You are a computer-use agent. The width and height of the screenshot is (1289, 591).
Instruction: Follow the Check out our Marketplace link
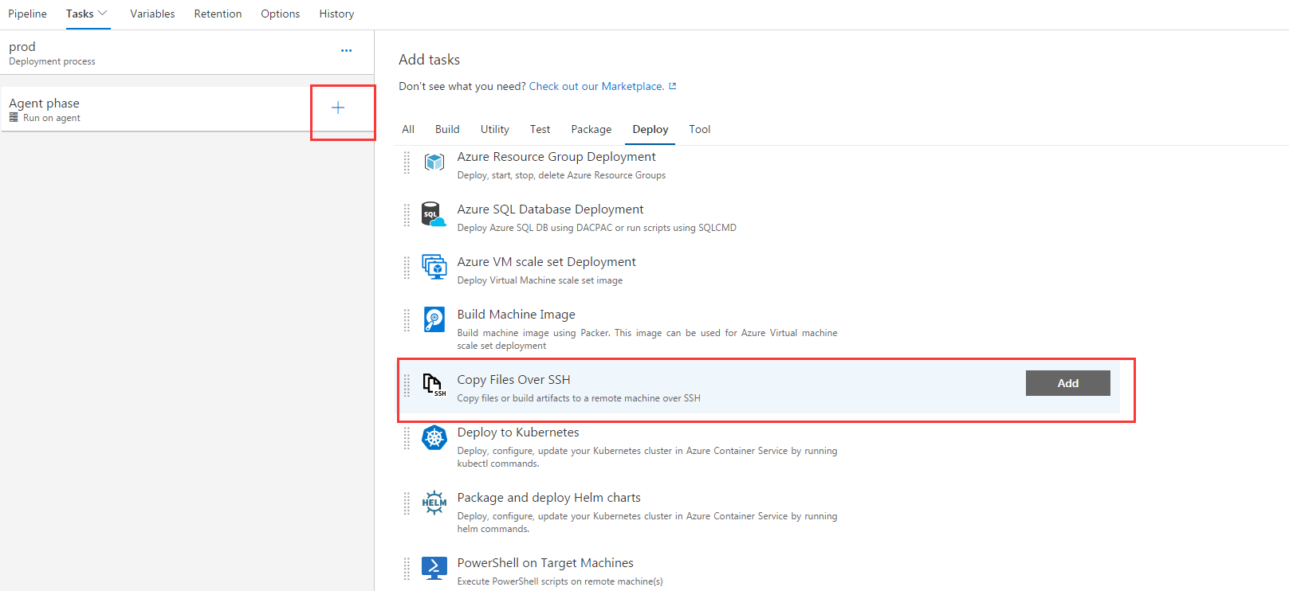click(596, 86)
